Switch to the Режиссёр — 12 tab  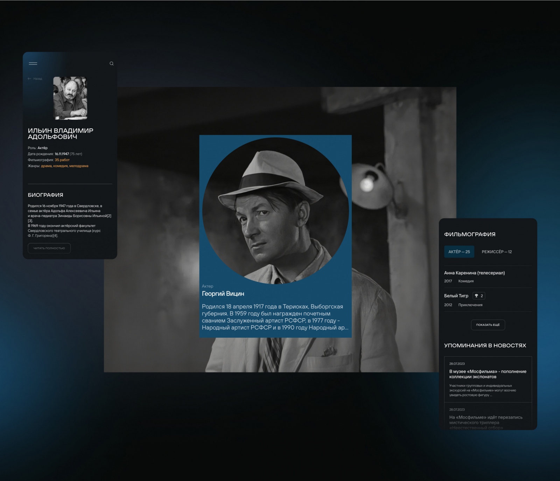pos(497,252)
